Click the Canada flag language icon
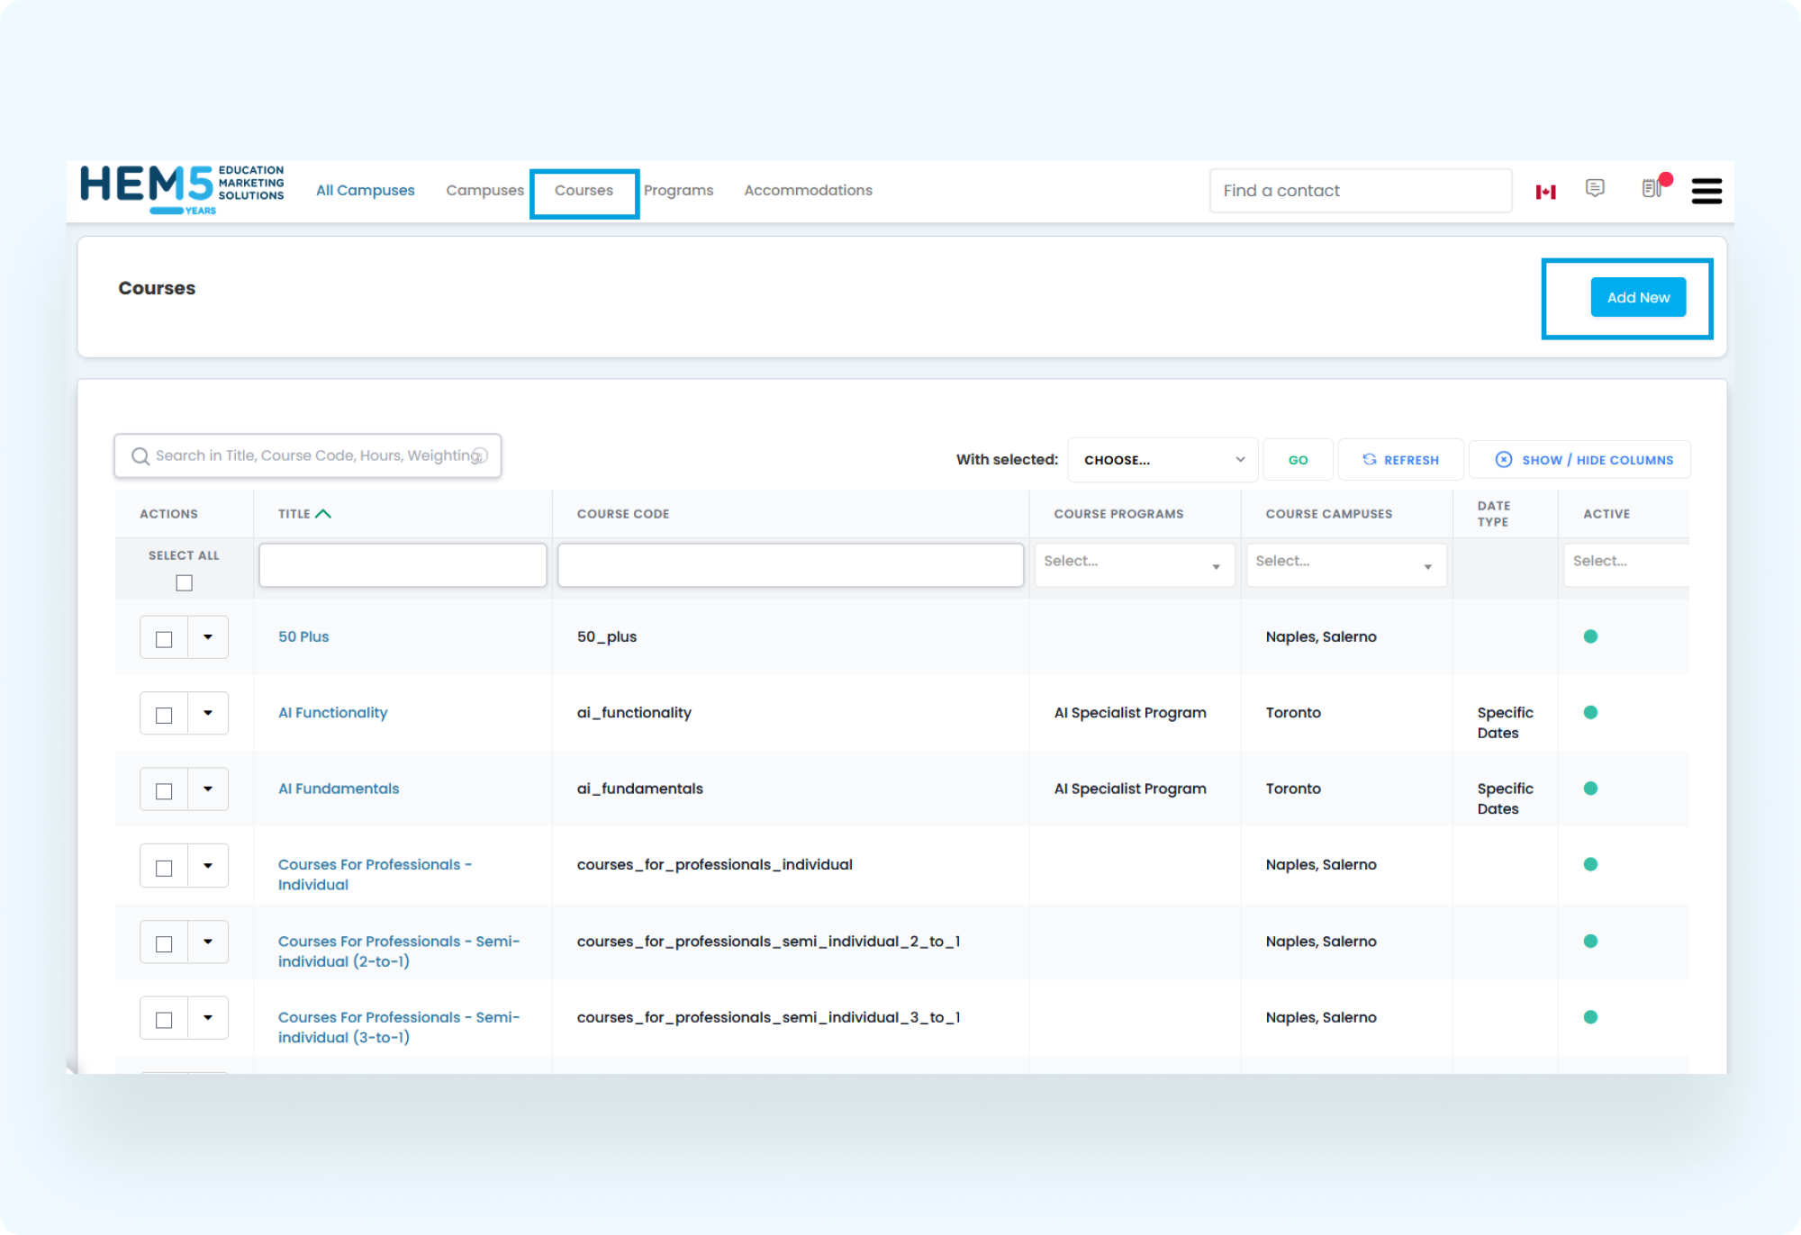The image size is (1801, 1235). (x=1545, y=192)
